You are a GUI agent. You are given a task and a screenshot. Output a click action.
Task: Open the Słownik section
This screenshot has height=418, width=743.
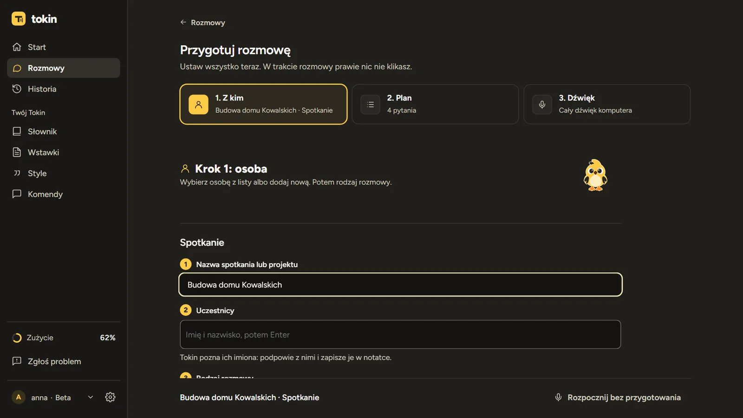[x=64, y=131]
